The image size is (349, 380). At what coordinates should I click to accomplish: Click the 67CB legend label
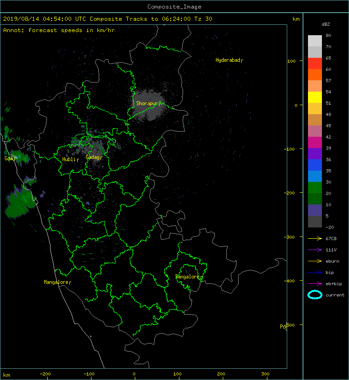tap(331, 238)
